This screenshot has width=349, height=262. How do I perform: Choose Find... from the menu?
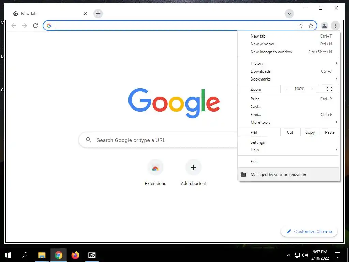point(289,115)
